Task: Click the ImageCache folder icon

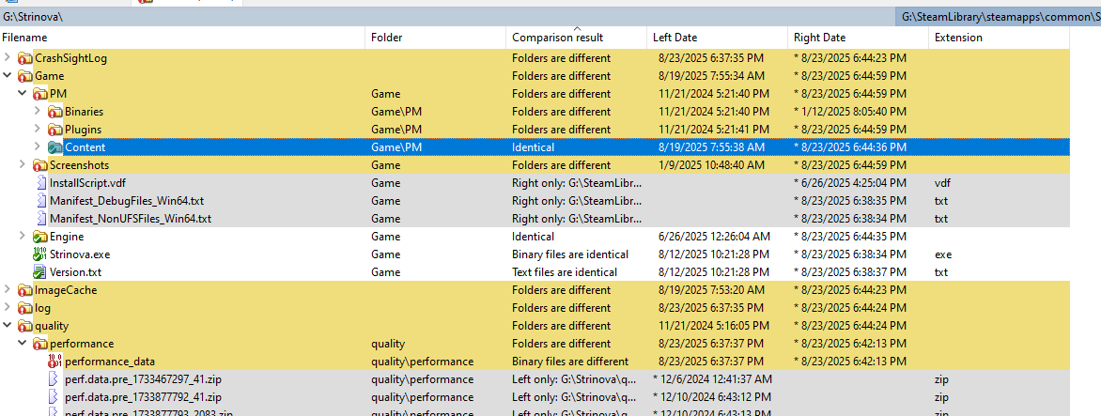Action: coord(25,290)
